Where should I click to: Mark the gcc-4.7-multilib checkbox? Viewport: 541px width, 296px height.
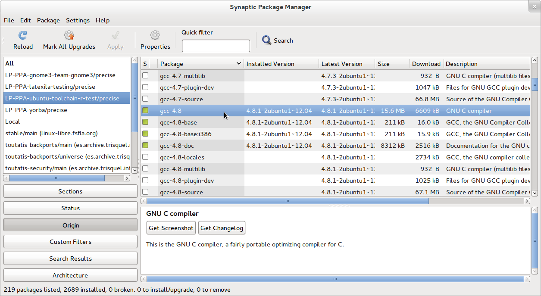[145, 76]
